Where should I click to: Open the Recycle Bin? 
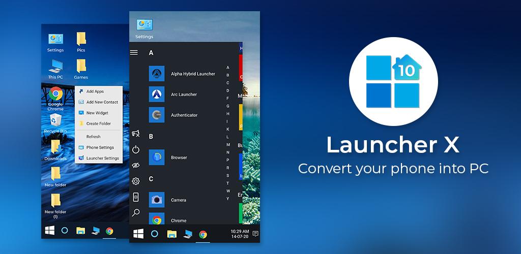pos(55,123)
